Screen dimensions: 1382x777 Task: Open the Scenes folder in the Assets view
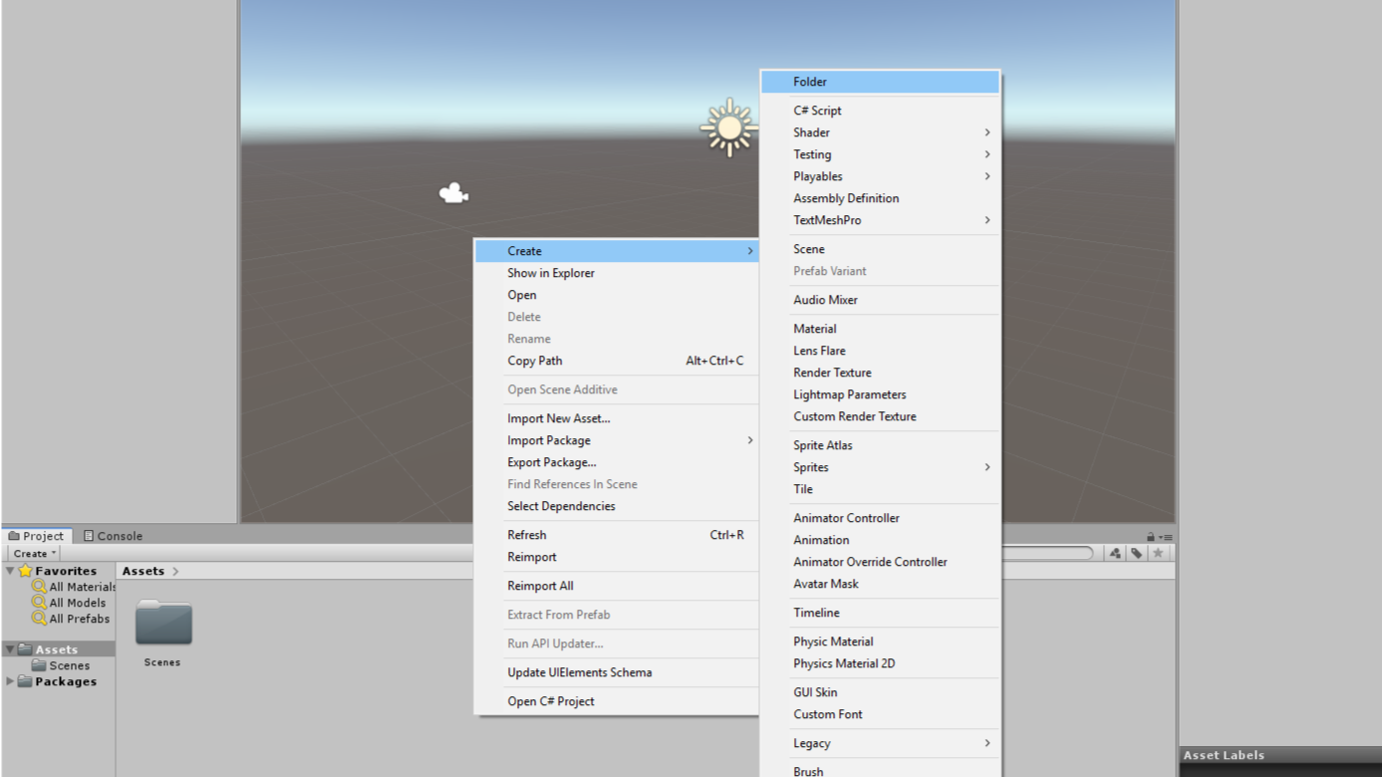[x=161, y=623]
